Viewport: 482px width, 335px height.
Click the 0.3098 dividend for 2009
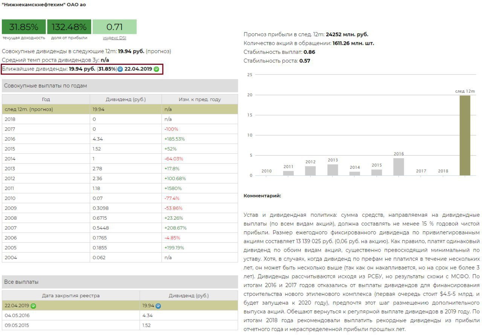pyautogui.click(x=100, y=208)
